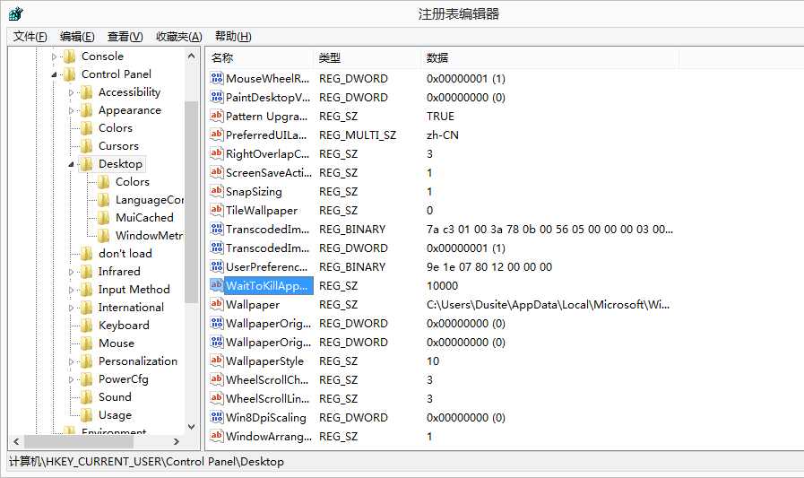Click the Control Panel folder icon
Screen dimensions: 804x478
tap(70, 74)
